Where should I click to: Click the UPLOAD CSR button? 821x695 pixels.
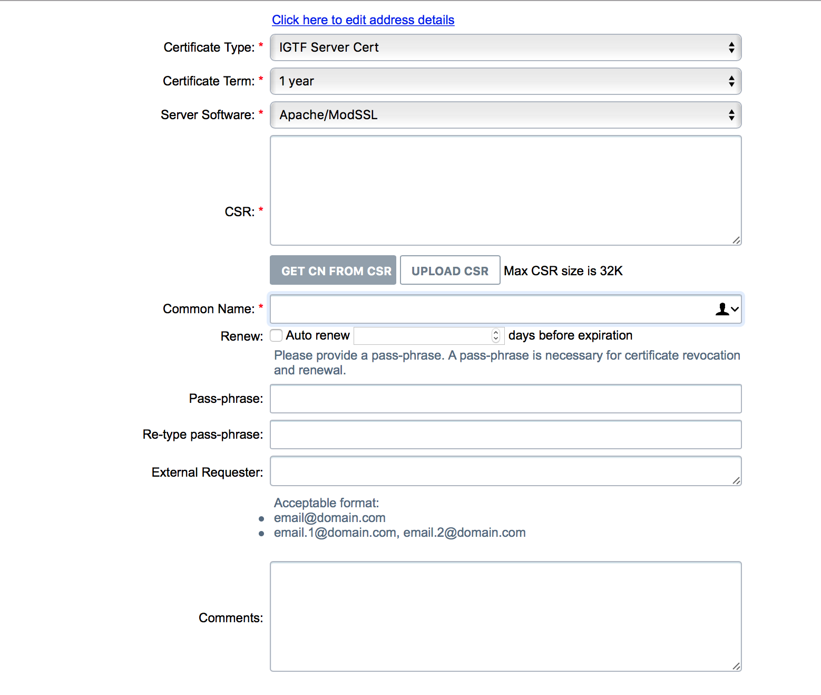pos(450,270)
